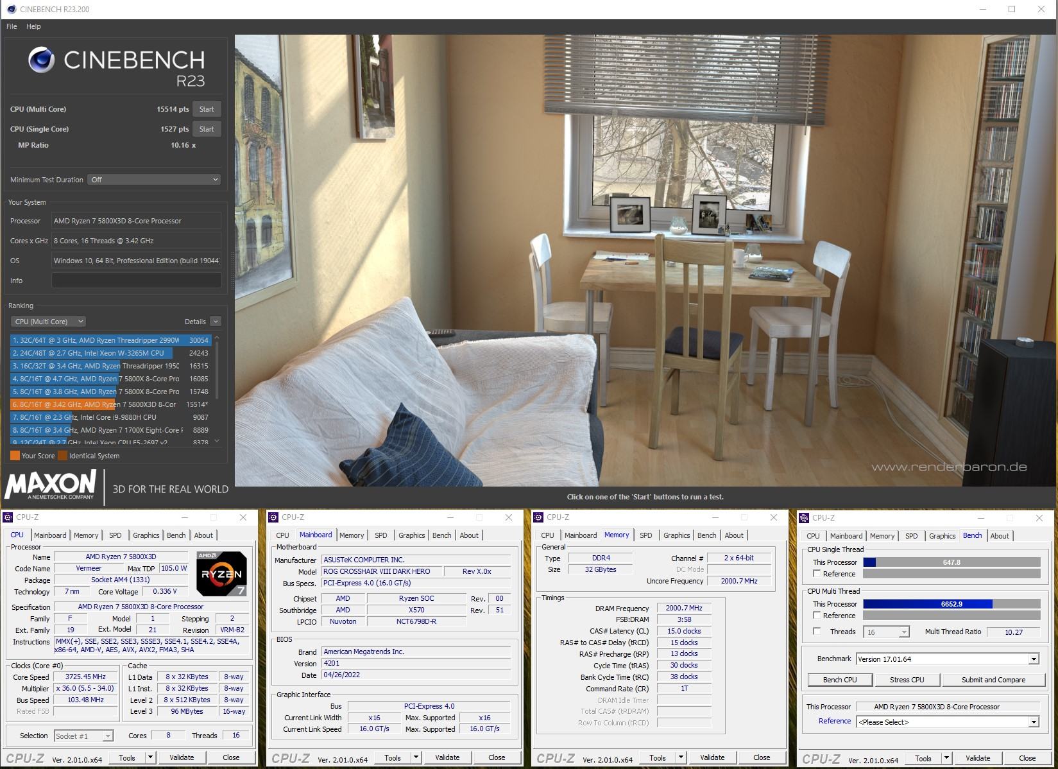Screen dimensions: 1058x769
Task: Click the ROG CROSSHAIR VIII DARK HERO model field
Action: 382,571
